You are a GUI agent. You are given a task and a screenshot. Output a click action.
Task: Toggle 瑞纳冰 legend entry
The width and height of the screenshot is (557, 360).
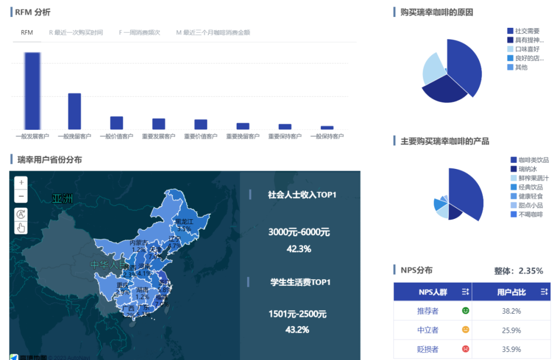(x=523, y=169)
